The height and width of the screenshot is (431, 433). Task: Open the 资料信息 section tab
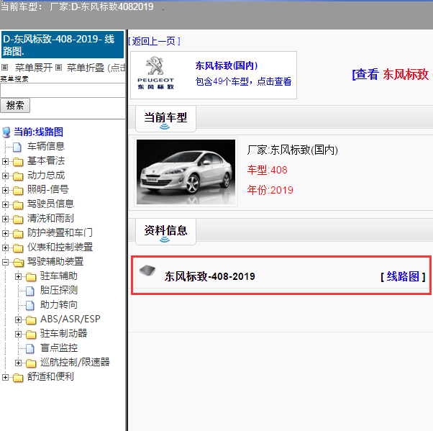click(165, 232)
